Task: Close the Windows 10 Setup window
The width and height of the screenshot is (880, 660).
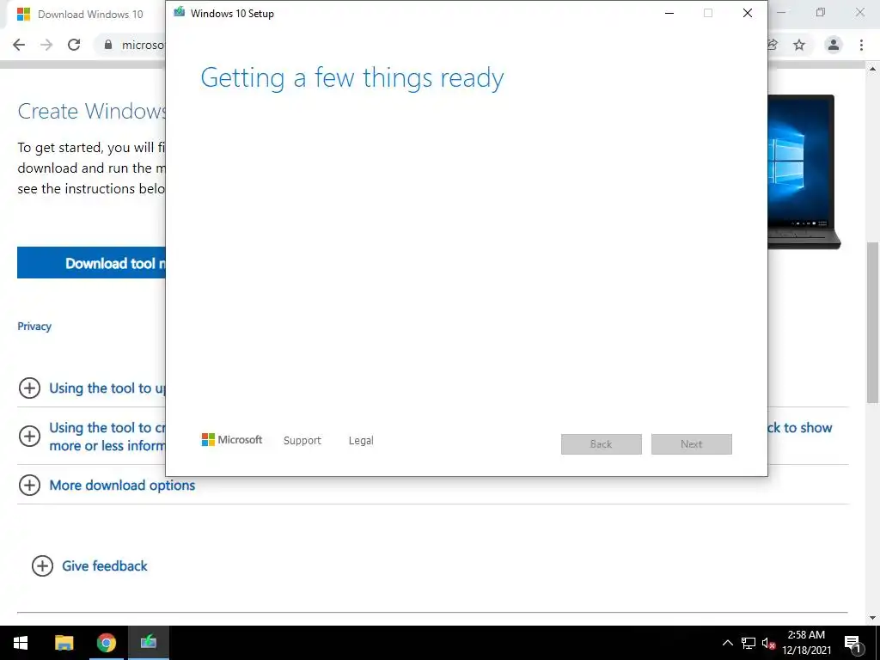Action: 748,13
